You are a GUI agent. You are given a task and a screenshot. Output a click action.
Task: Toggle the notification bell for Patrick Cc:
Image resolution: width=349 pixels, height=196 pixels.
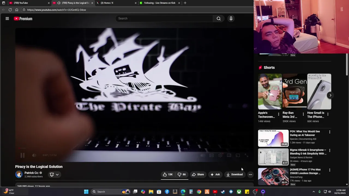(52, 174)
